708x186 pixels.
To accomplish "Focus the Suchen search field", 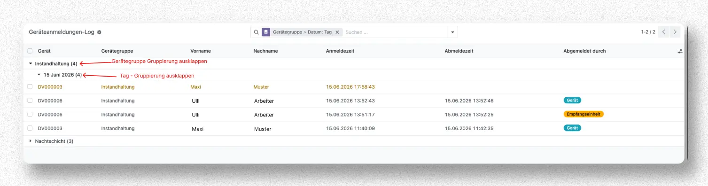I will tap(395, 32).
